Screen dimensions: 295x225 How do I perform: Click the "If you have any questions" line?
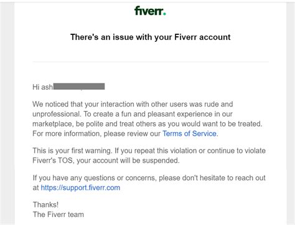pos(149,183)
